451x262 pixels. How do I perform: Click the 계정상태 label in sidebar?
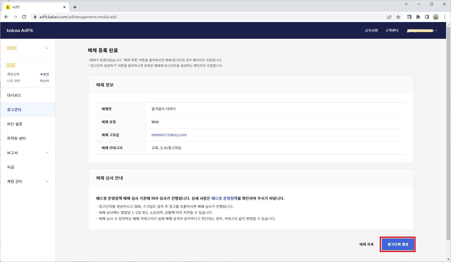pyautogui.click(x=13, y=74)
